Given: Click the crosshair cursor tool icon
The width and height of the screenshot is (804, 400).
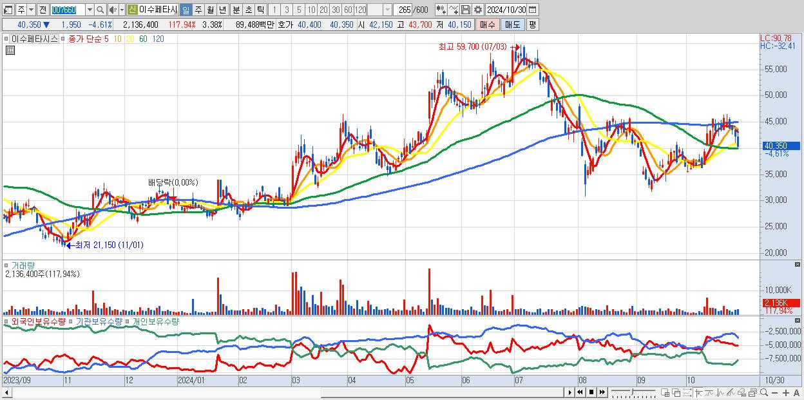Looking at the screenshot, I should tap(699, 392).
